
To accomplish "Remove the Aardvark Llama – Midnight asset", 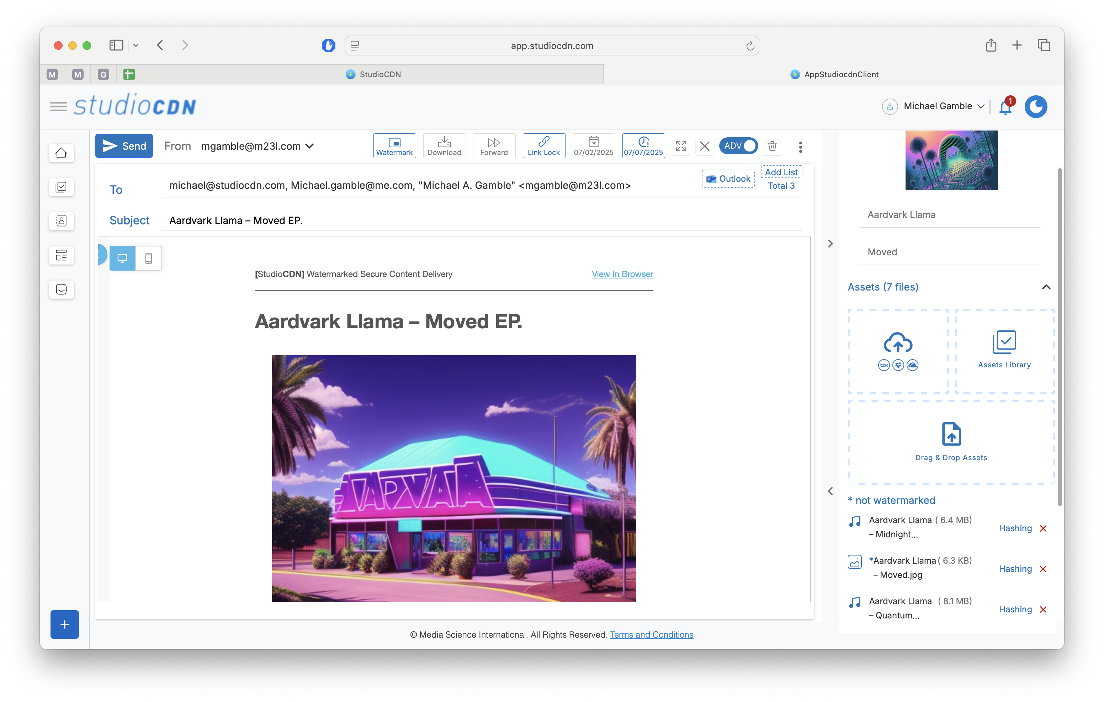I will 1043,528.
